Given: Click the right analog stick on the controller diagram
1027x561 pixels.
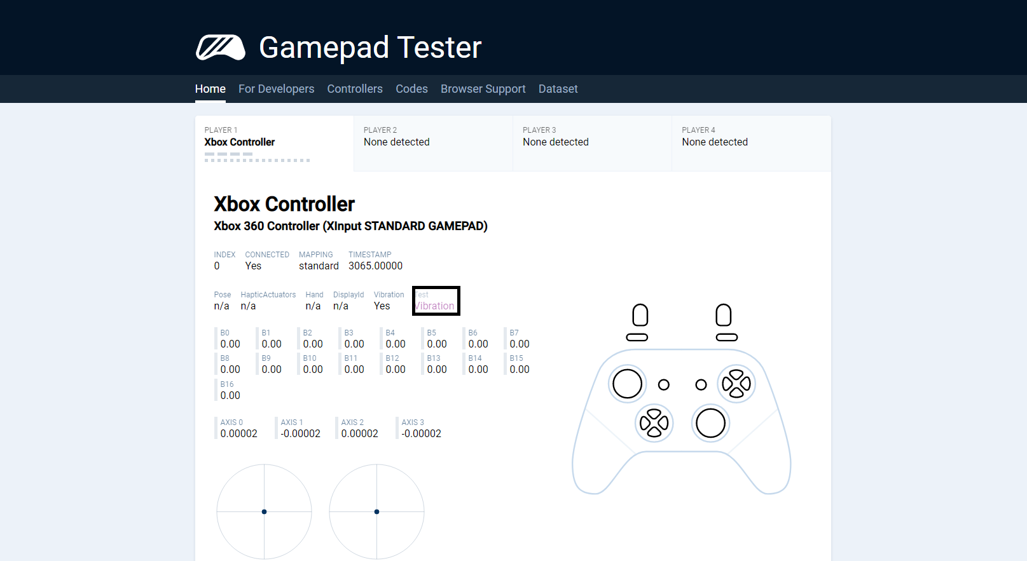Looking at the screenshot, I should [x=711, y=423].
